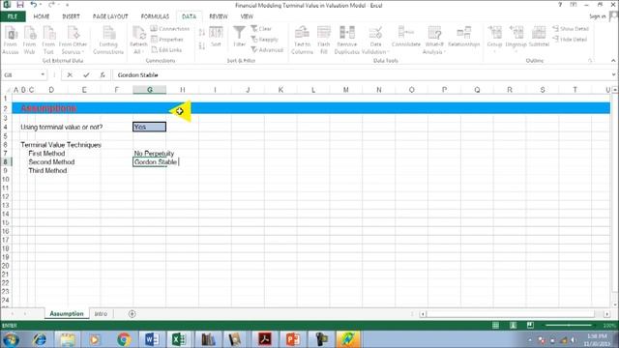Open From Other Sources dropdown
619x348 pixels.
tap(73, 41)
